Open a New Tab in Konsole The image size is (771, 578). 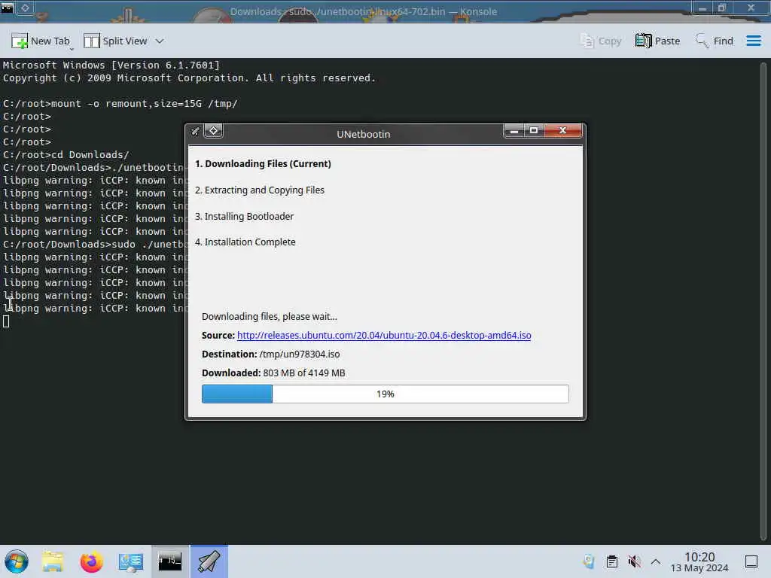click(x=41, y=41)
